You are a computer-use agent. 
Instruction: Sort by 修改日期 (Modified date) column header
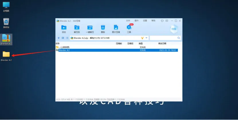pos(162,43)
